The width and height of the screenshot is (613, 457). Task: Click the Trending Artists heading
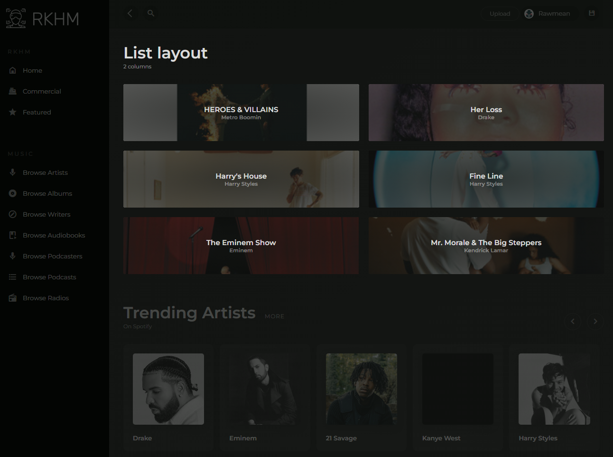pyautogui.click(x=189, y=313)
